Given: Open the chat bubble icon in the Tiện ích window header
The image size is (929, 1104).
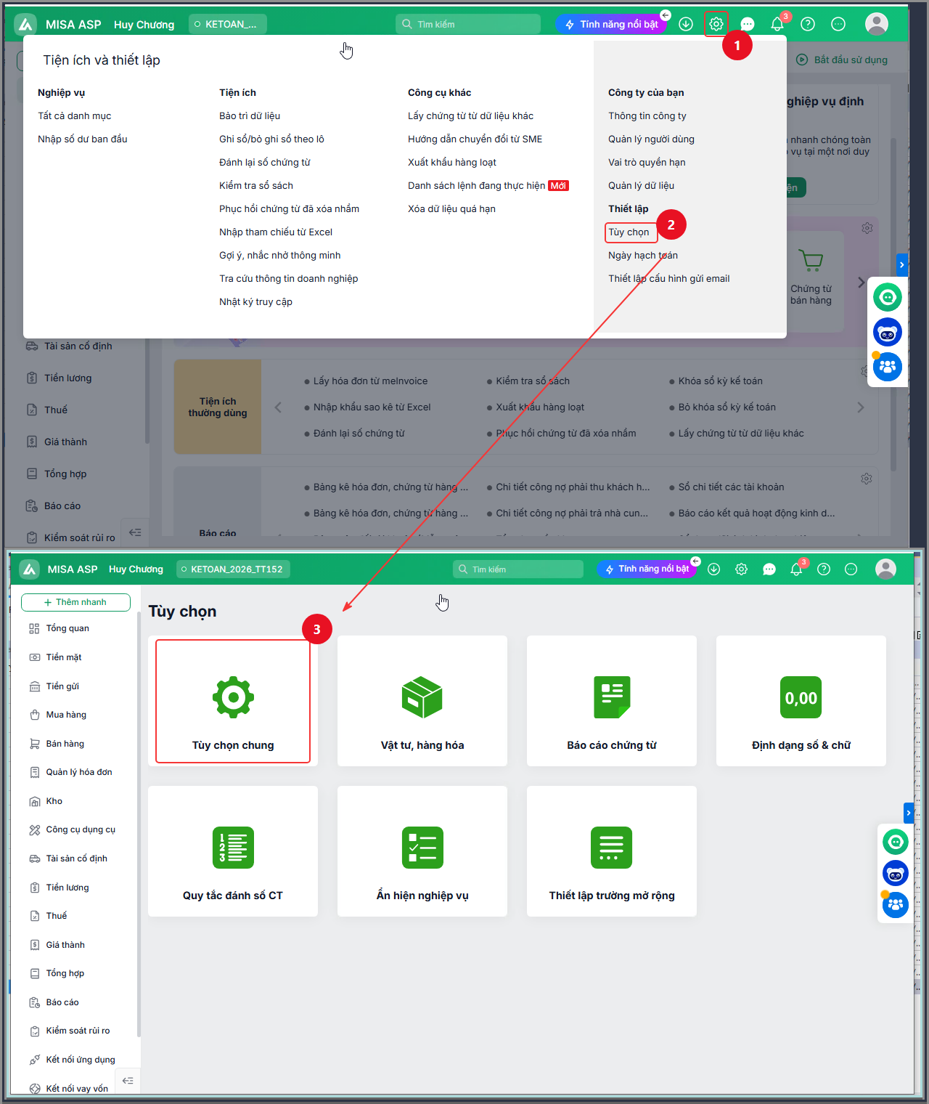Looking at the screenshot, I should pyautogui.click(x=747, y=24).
